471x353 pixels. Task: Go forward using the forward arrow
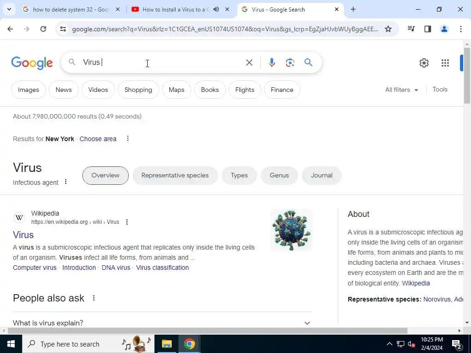pyautogui.click(x=27, y=29)
